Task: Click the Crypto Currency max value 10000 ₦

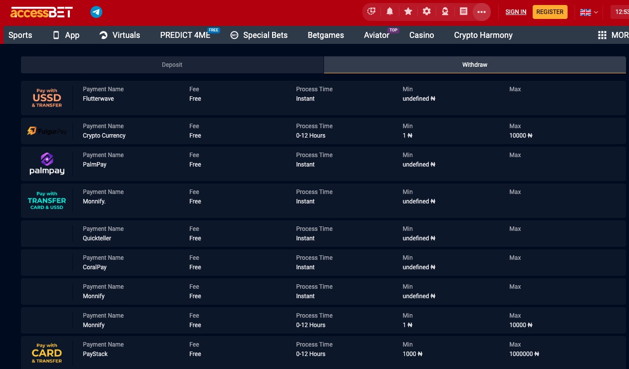Action: coord(521,136)
